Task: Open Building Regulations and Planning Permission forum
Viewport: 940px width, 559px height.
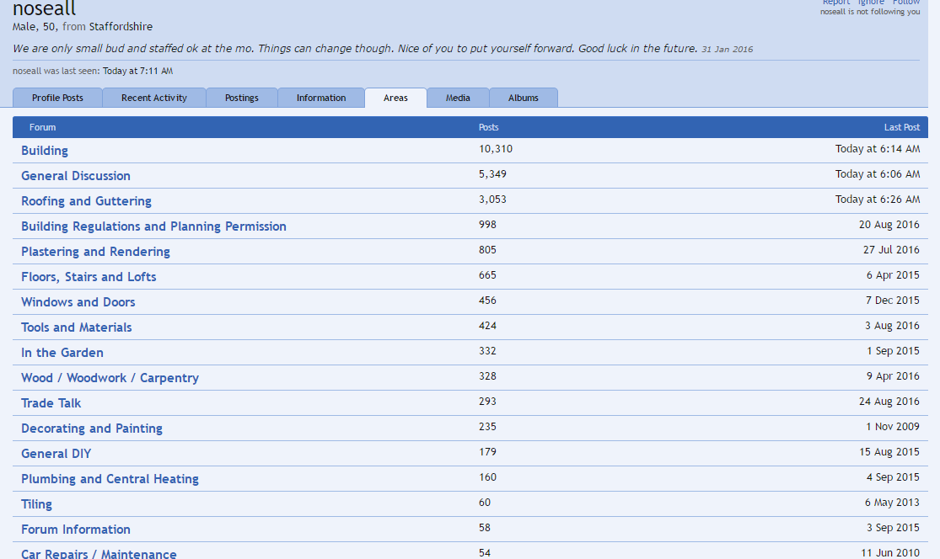Action: [153, 226]
